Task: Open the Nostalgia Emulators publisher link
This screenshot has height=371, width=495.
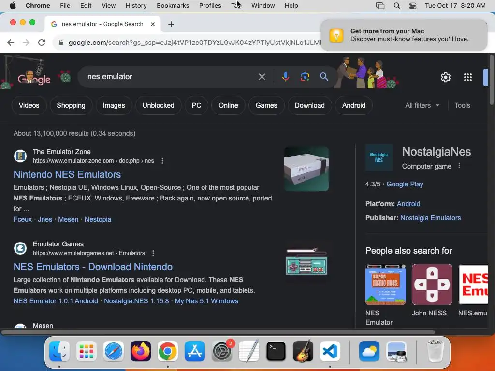Action: [x=431, y=218]
